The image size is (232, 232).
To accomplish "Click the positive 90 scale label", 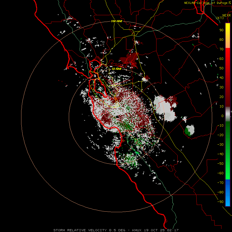I will click(221, 30).
